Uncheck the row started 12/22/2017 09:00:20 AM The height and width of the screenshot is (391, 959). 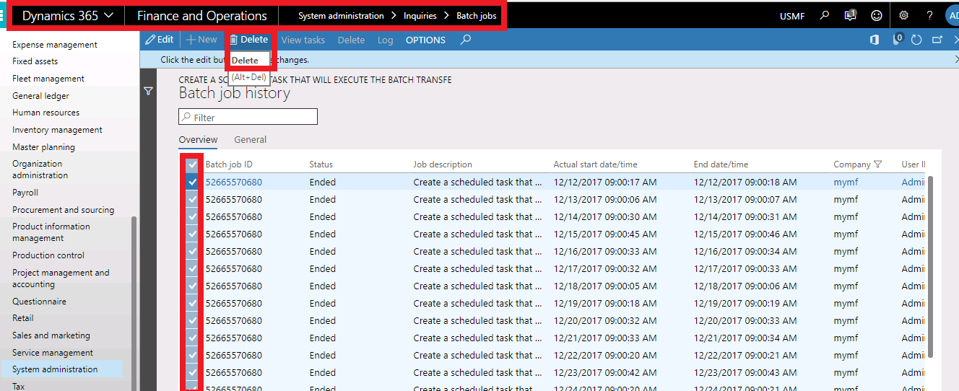[192, 355]
